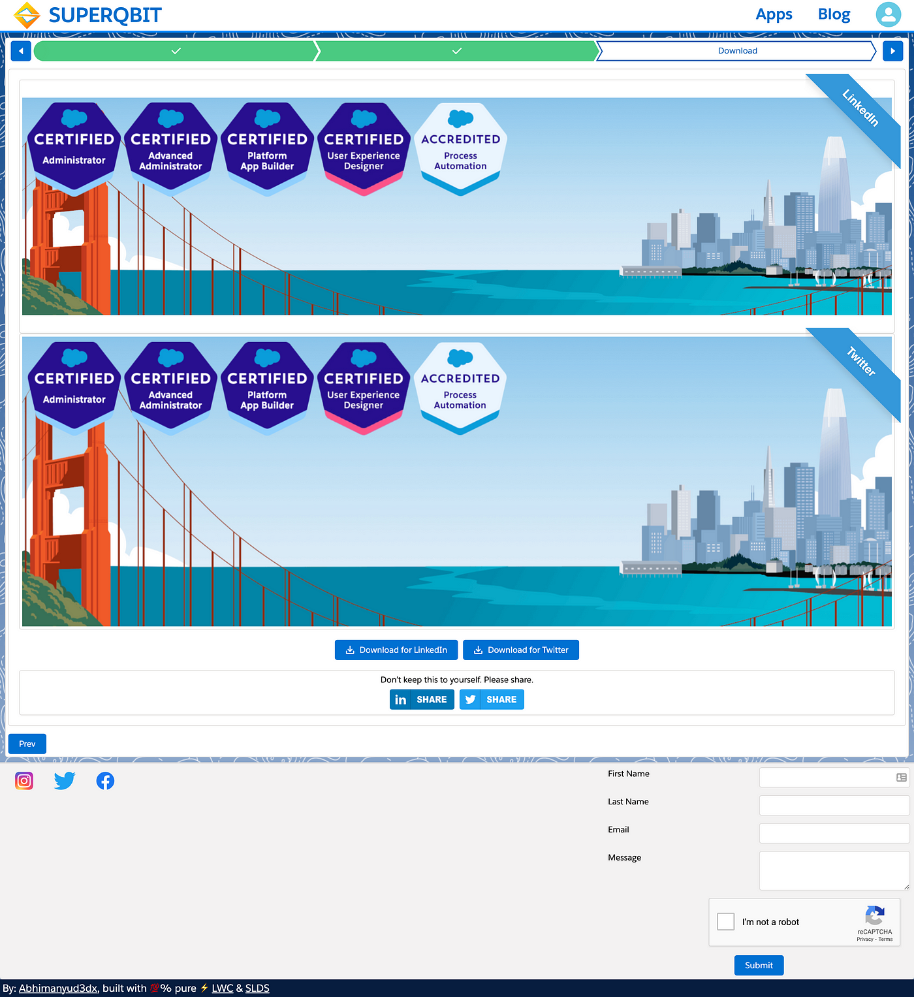Viewport: 914px width, 997px height.
Task: Focus the First Name input field
Action: click(x=834, y=778)
